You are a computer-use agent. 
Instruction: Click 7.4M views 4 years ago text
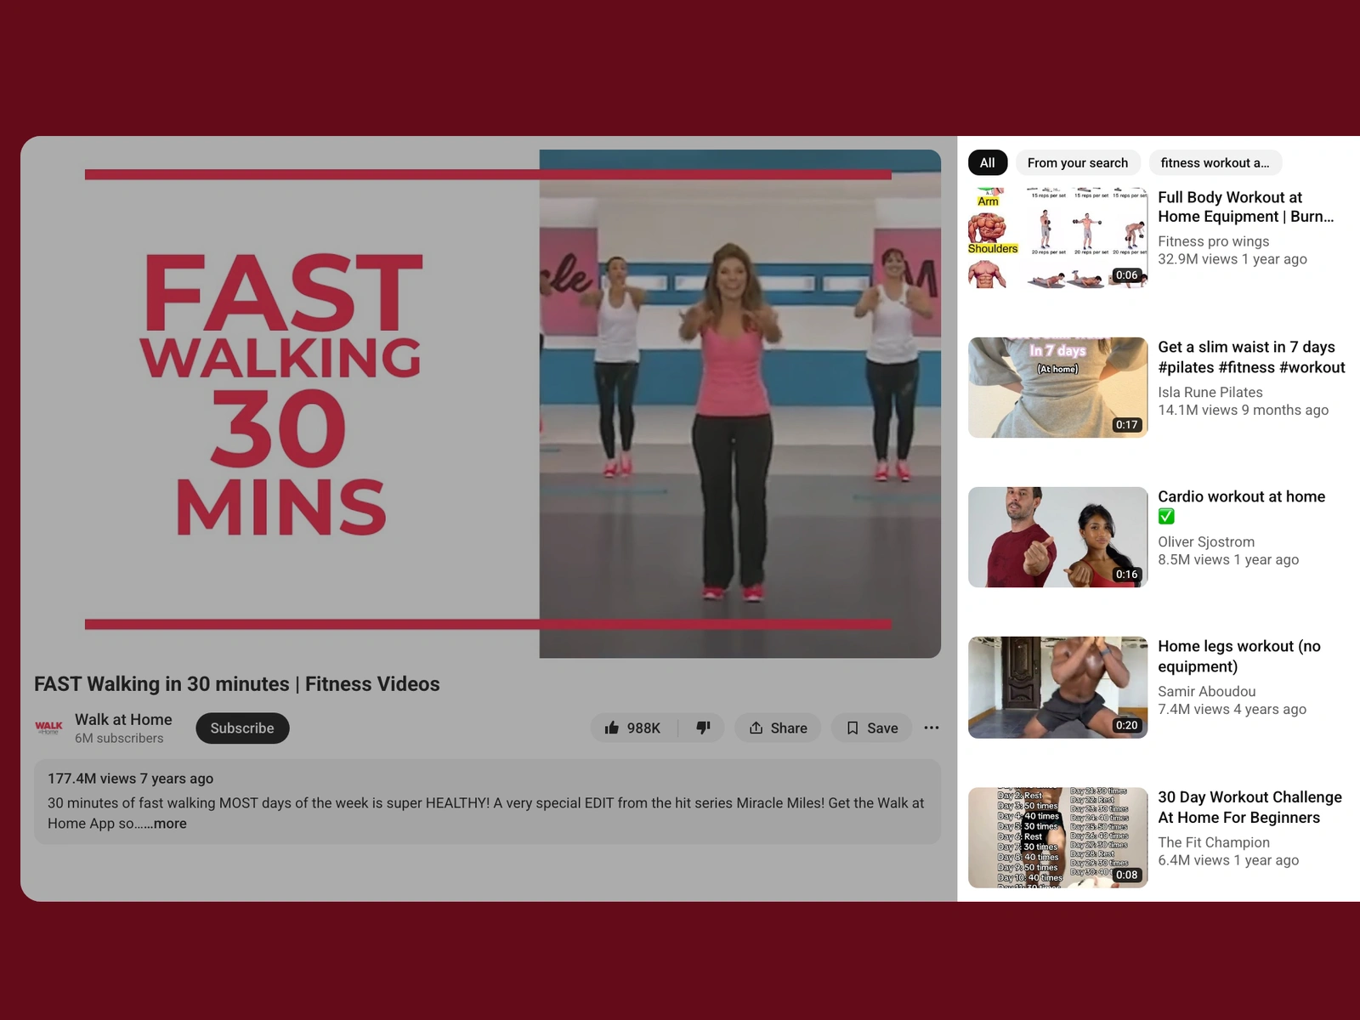click(1232, 709)
